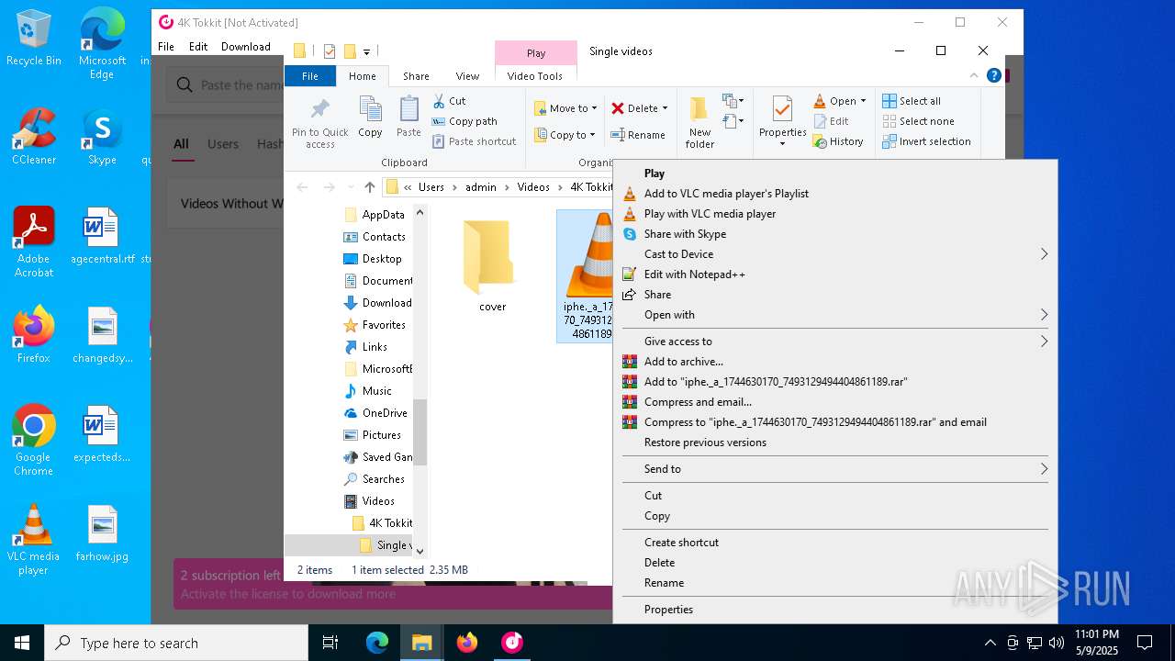
Task: Open Microsoft Edge from the taskbar
Action: [377, 643]
